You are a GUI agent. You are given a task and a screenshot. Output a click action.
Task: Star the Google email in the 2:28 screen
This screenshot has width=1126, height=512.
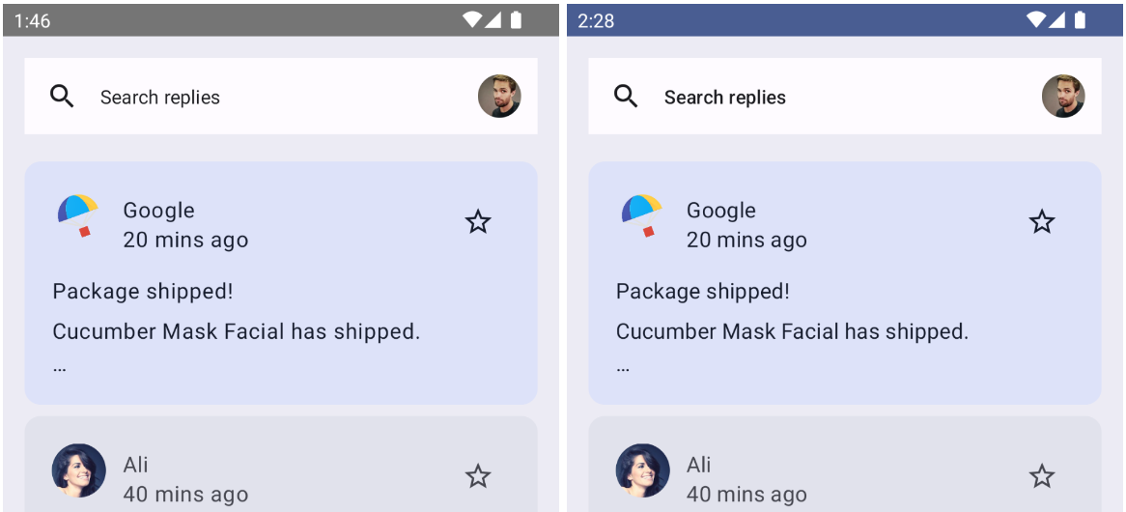1042,222
